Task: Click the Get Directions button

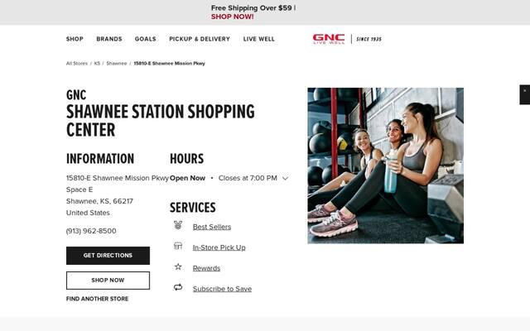Action: pos(108,256)
